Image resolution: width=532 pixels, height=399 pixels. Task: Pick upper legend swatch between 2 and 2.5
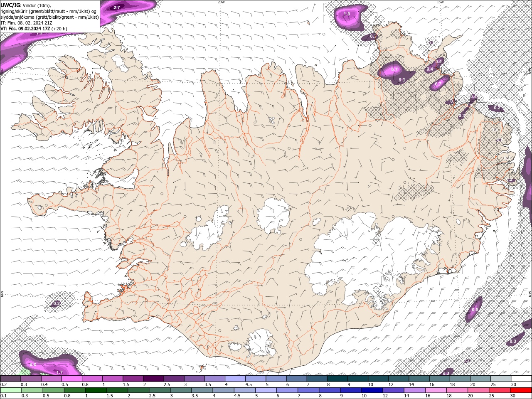click(153, 379)
